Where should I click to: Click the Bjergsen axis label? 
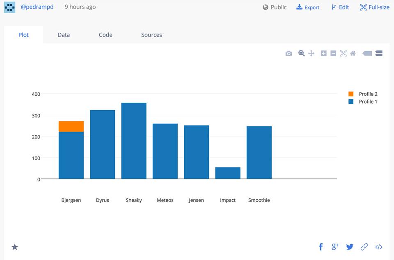71,200
